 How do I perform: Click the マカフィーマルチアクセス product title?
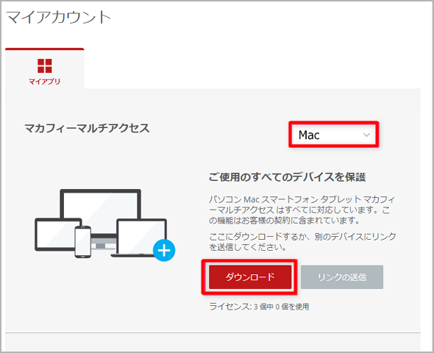pyautogui.click(x=88, y=129)
